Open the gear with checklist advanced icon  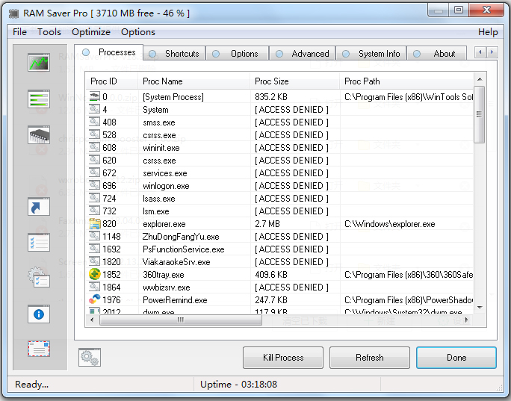coord(39,278)
